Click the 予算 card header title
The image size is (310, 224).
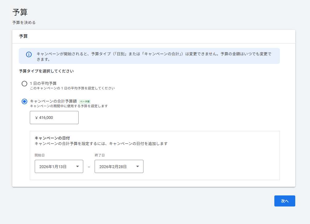coord(23,36)
